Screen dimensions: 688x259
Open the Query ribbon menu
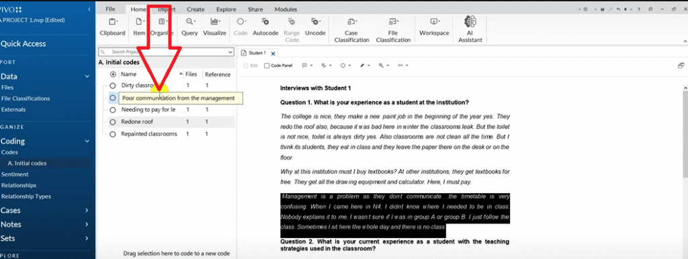tap(189, 27)
